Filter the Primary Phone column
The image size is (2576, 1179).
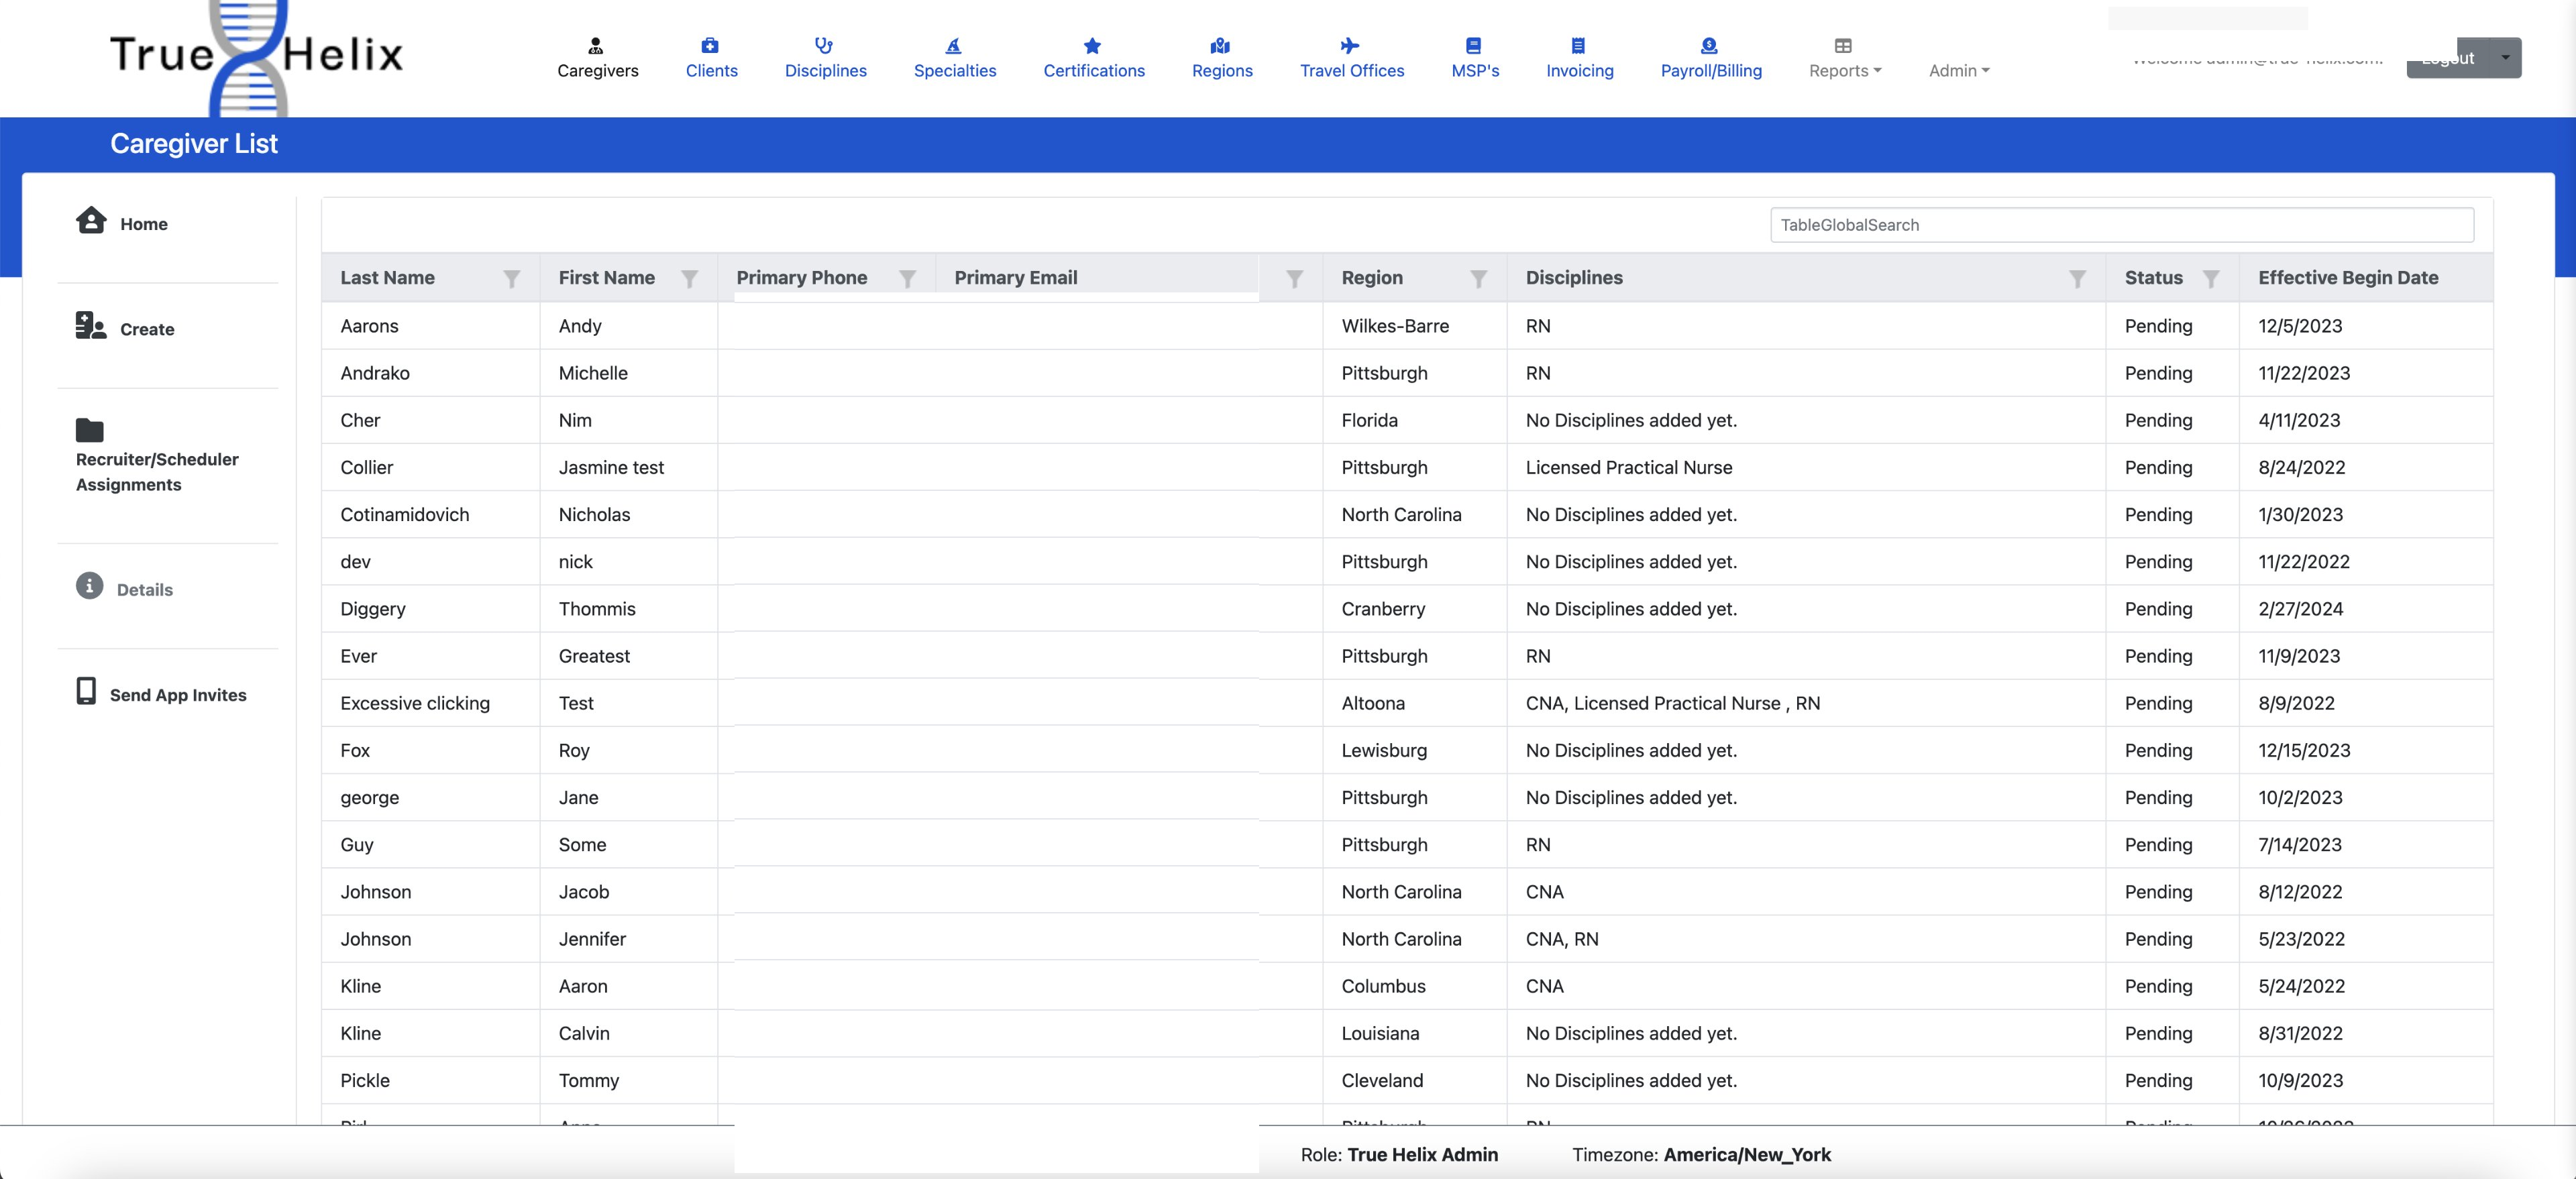908,279
